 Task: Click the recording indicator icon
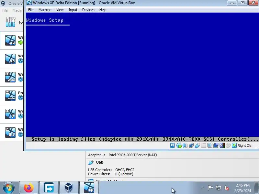point(216,145)
